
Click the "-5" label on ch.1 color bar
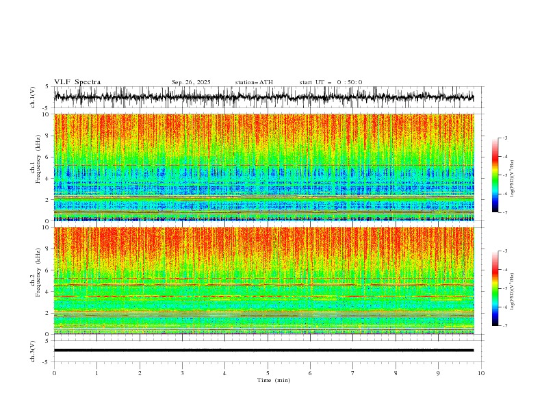click(x=505, y=175)
